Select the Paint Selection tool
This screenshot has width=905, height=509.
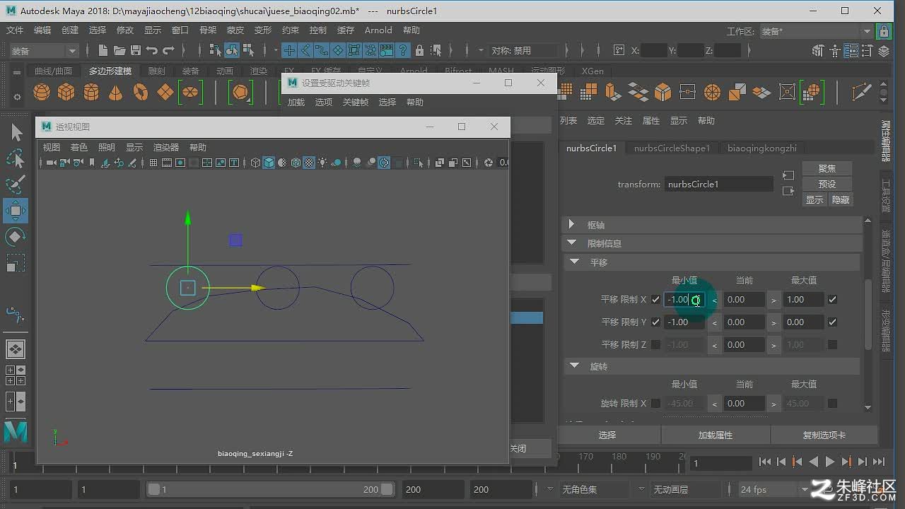click(16, 184)
